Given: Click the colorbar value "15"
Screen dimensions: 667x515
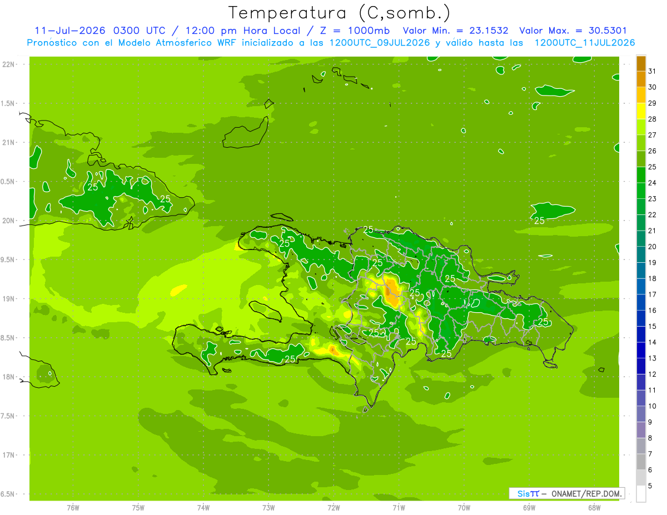Looking at the screenshot, I should click(652, 326).
